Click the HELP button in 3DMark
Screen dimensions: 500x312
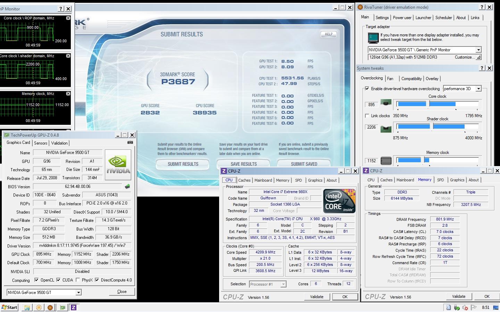[328, 34]
